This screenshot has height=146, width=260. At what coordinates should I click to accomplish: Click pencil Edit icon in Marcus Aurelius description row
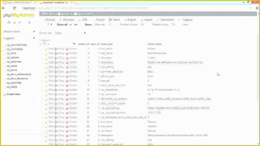(46, 135)
